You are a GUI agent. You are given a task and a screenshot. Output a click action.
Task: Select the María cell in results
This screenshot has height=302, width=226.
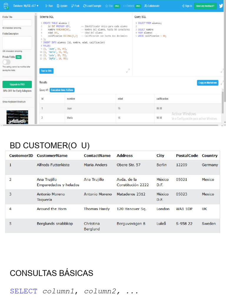coord(90,118)
